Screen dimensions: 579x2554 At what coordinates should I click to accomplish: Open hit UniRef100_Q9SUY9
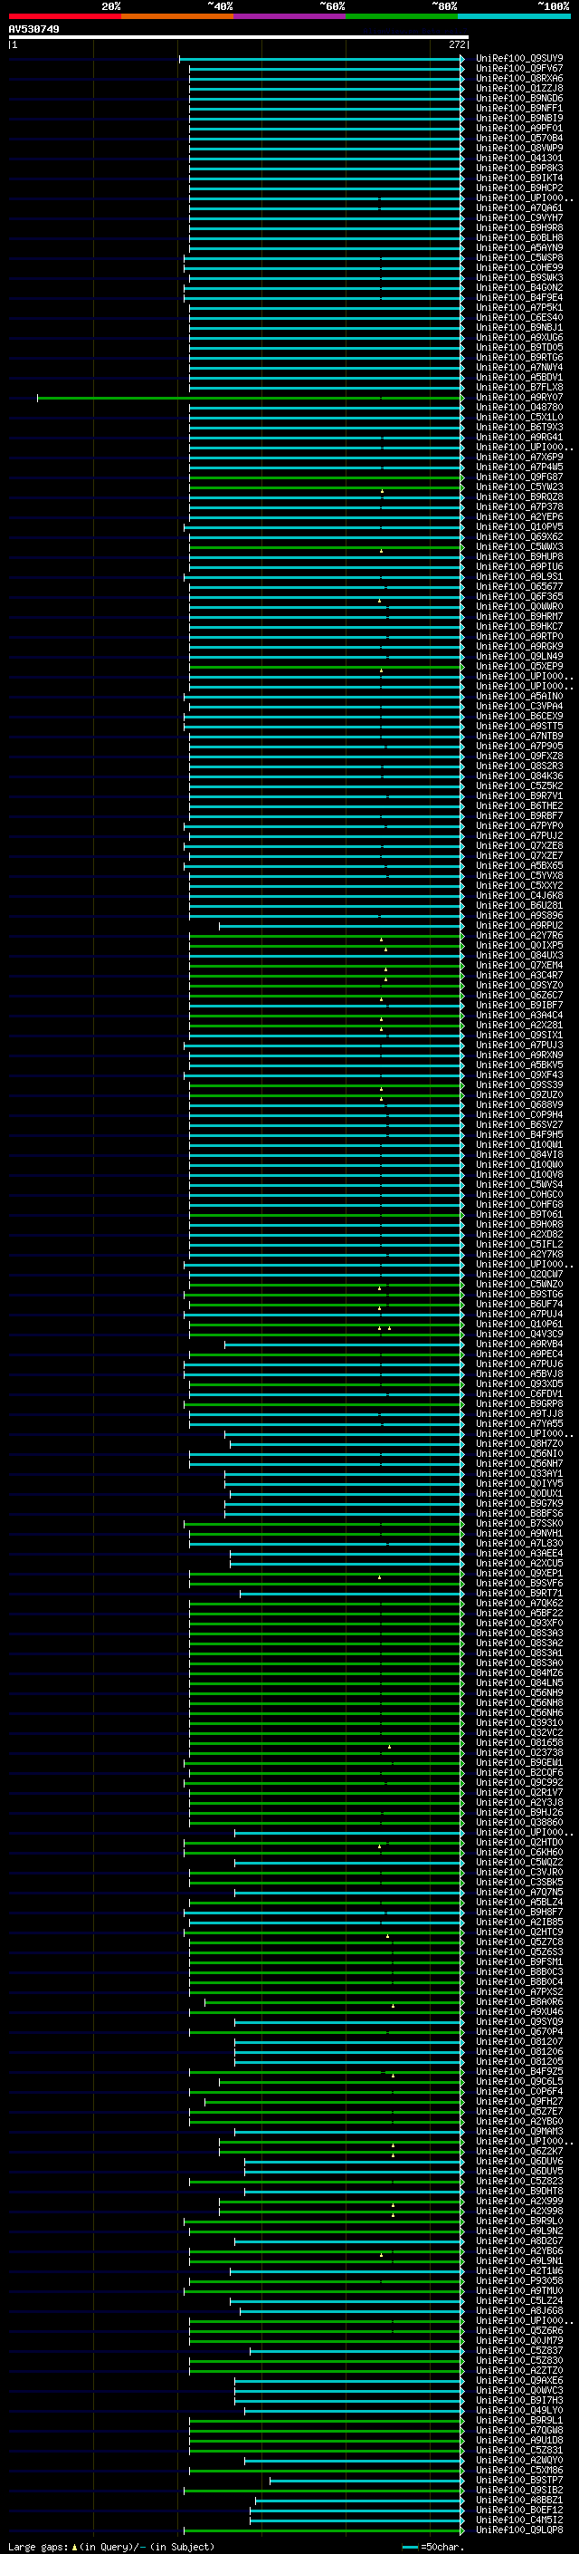pos(519,59)
